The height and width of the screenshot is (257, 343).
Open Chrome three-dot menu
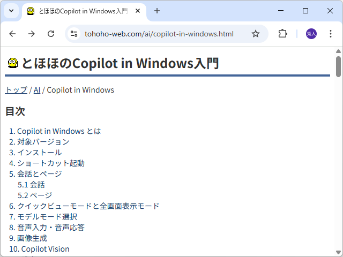click(x=331, y=34)
